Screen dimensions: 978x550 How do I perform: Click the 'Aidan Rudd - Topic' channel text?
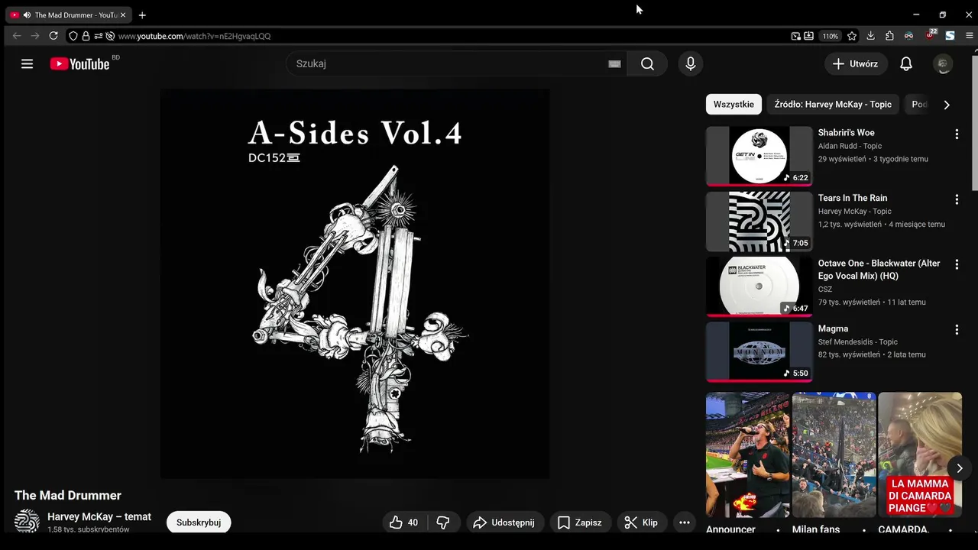[850, 146]
